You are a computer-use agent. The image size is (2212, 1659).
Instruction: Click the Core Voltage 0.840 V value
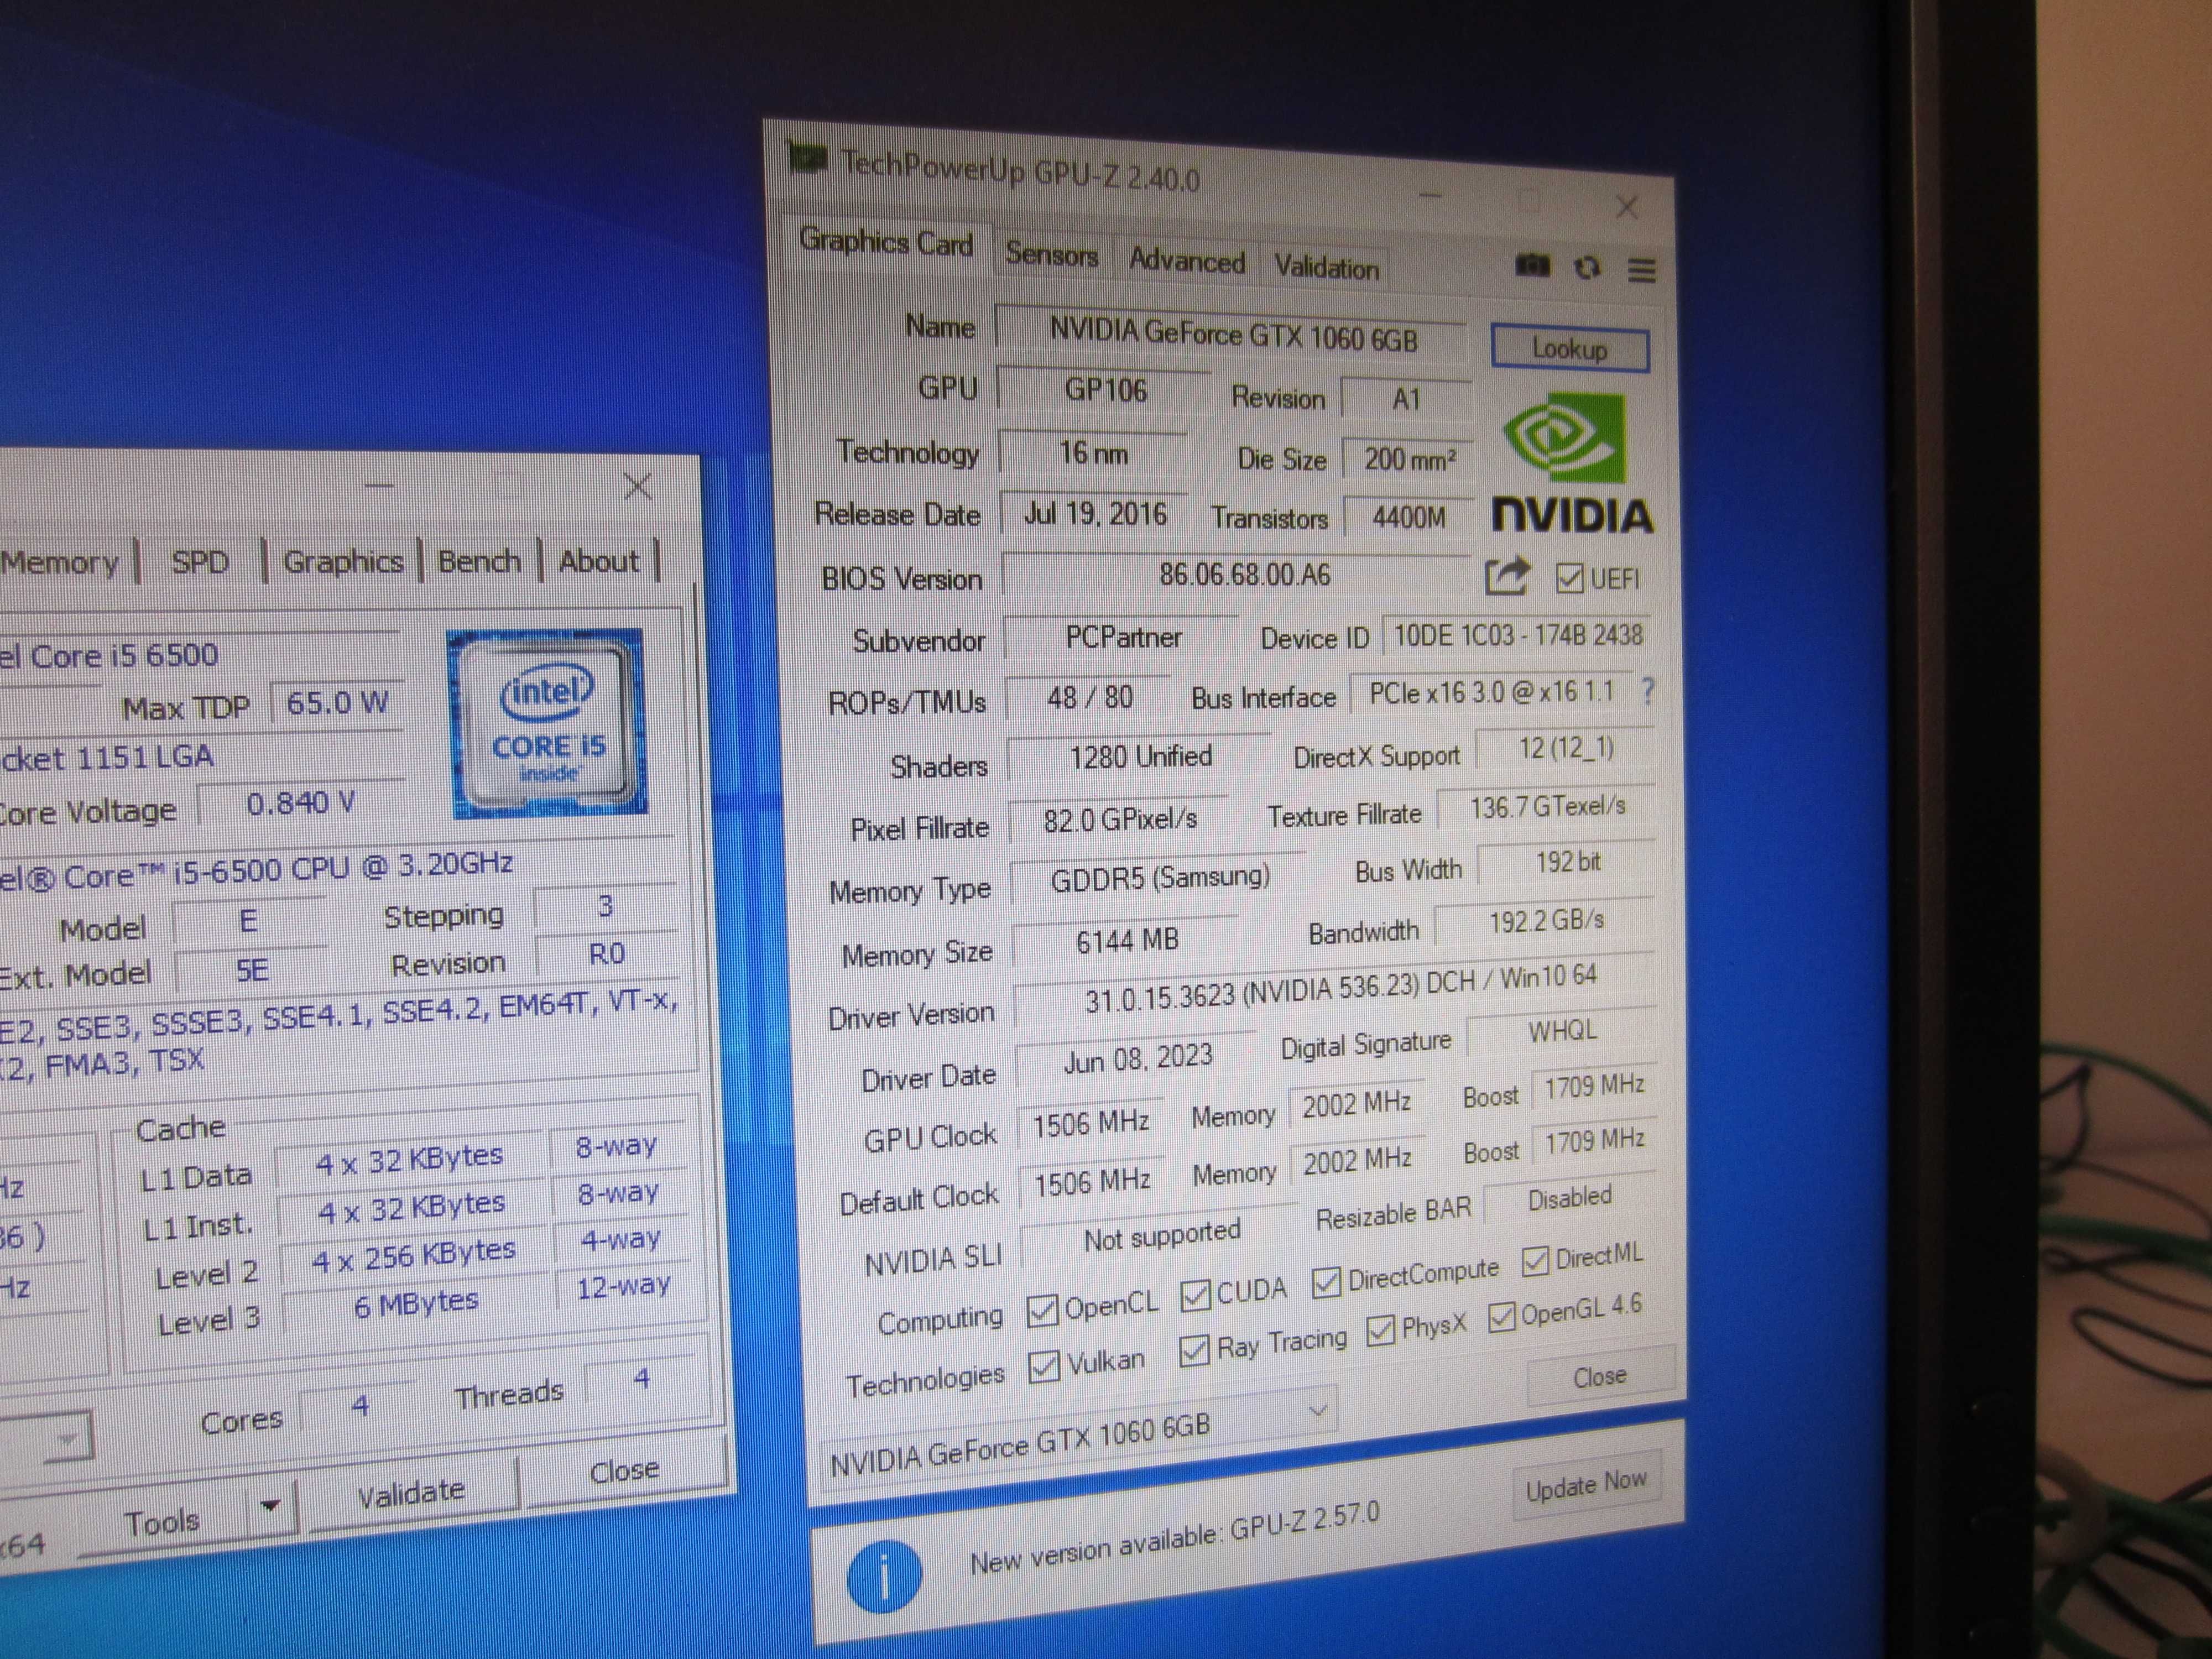tap(301, 803)
